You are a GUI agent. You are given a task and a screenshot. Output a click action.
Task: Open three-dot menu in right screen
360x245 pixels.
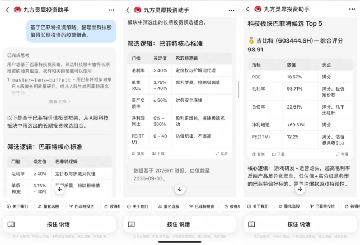pos(352,9)
